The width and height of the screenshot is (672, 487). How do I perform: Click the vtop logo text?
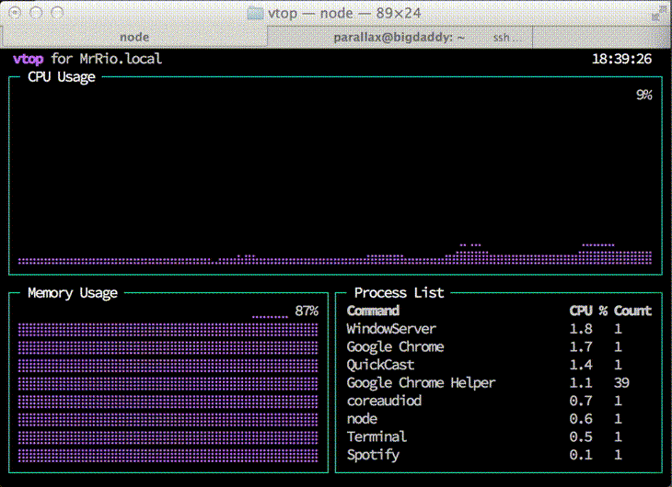tap(29, 59)
